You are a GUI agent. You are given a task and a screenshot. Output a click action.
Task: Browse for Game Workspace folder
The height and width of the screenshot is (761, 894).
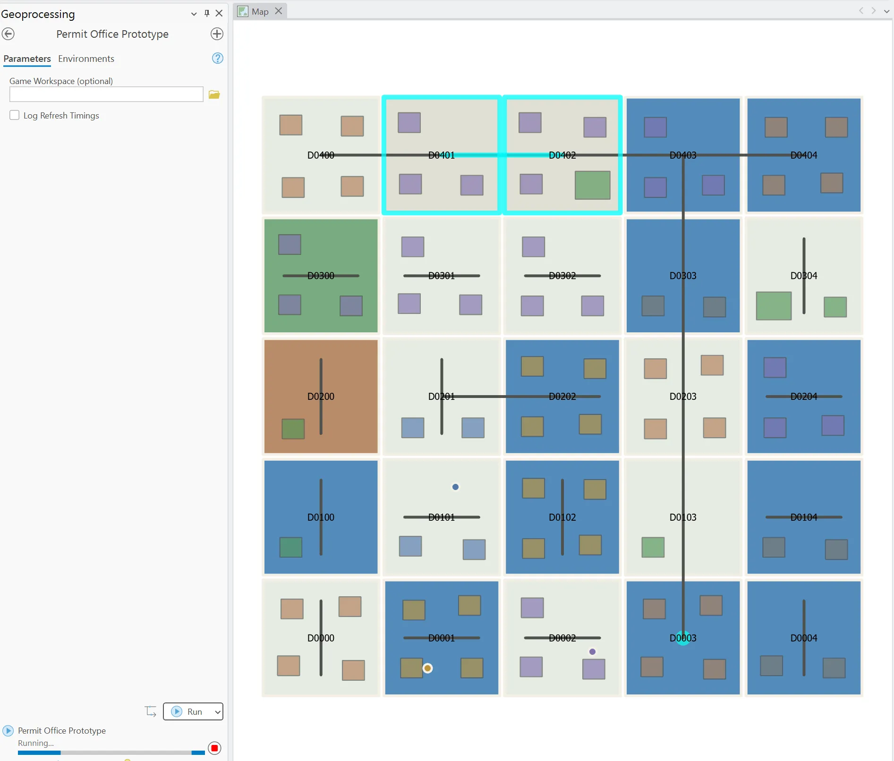[x=214, y=94]
